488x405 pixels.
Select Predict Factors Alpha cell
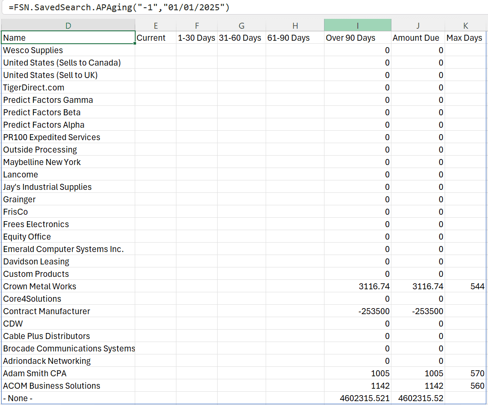[x=68, y=125]
